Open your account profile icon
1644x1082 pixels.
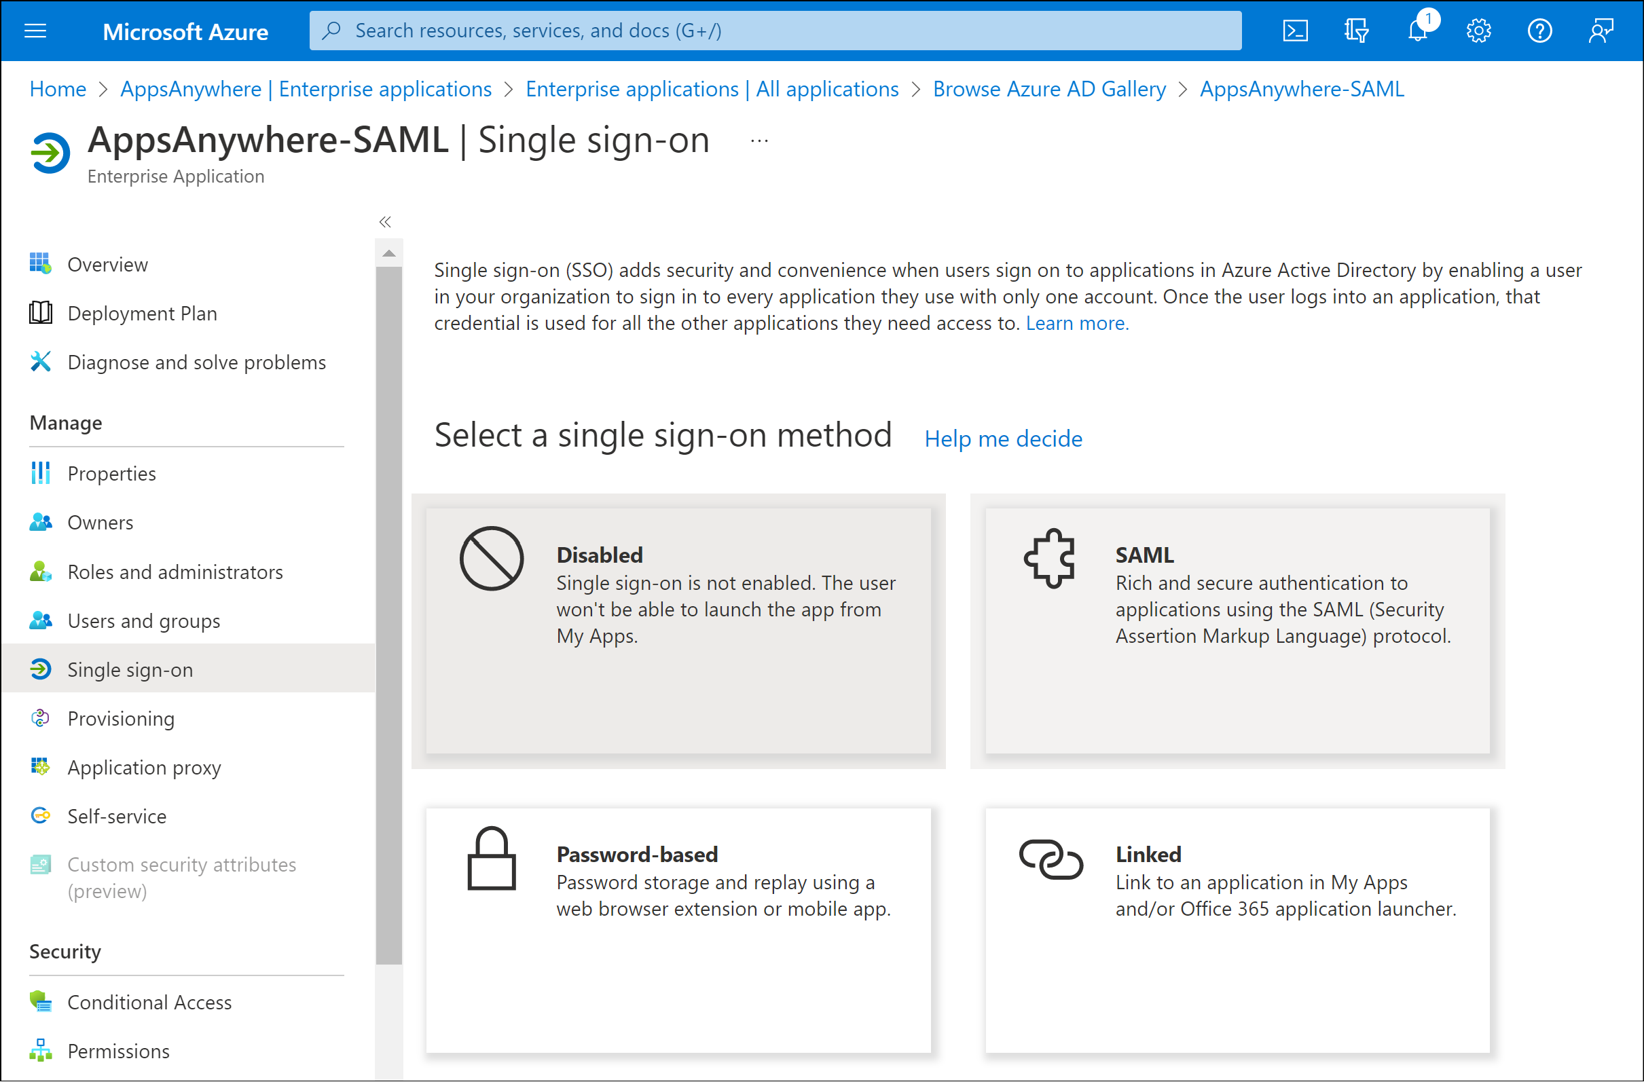click(1601, 31)
